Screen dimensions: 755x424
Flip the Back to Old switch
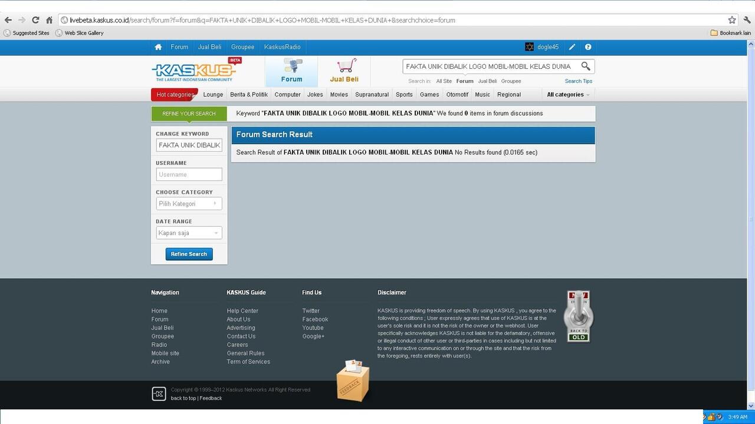tap(579, 316)
